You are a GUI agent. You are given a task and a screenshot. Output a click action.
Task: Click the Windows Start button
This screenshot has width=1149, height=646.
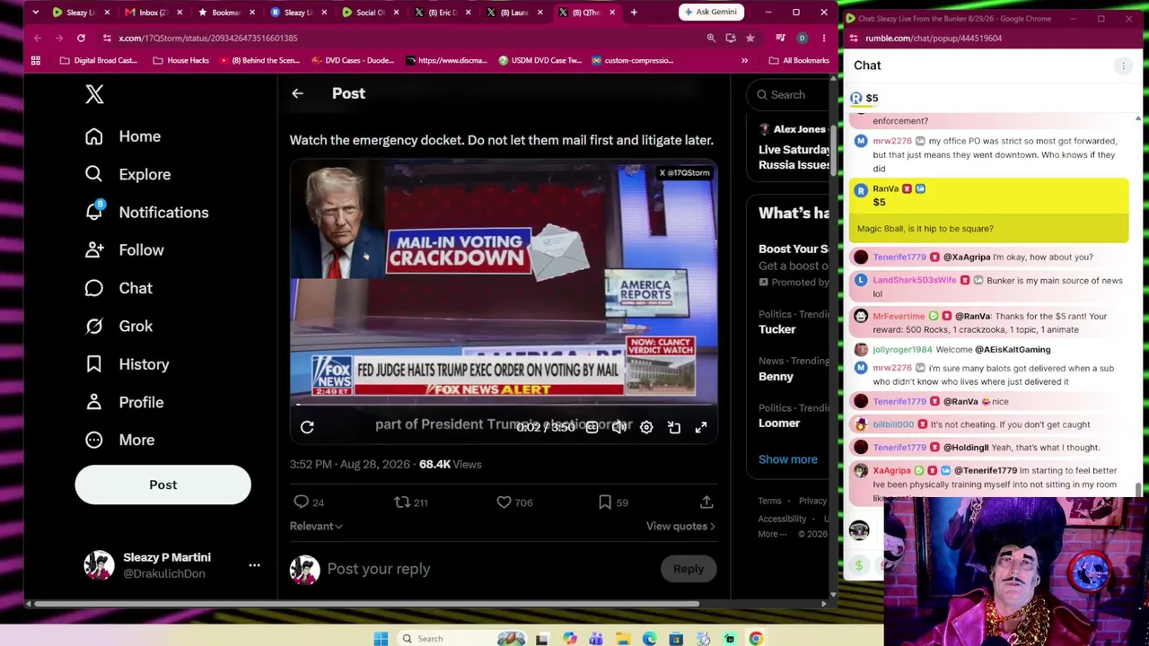point(381,639)
